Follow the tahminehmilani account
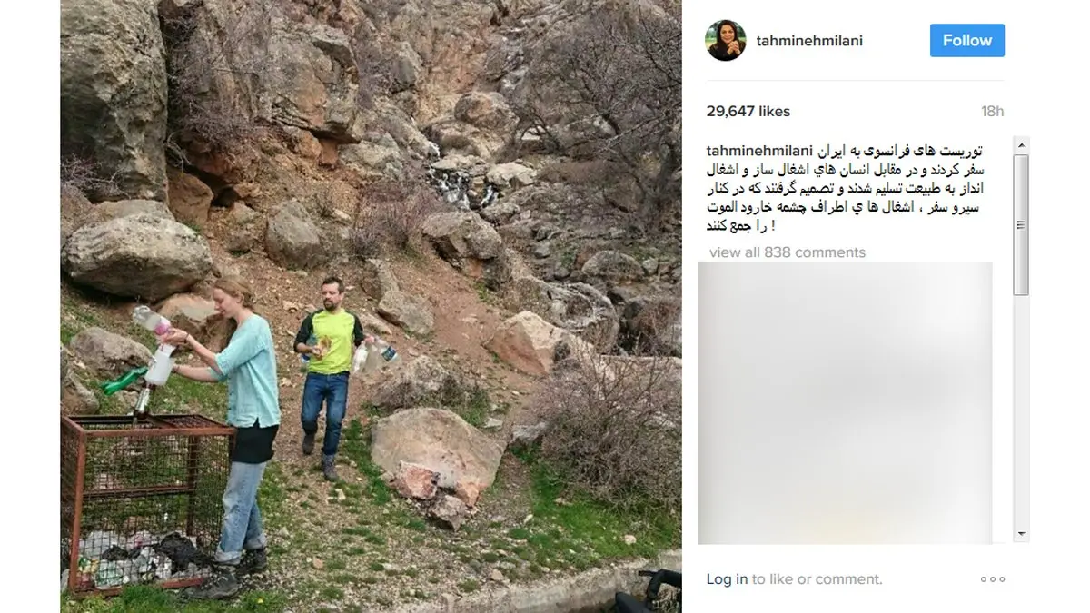 (x=967, y=41)
